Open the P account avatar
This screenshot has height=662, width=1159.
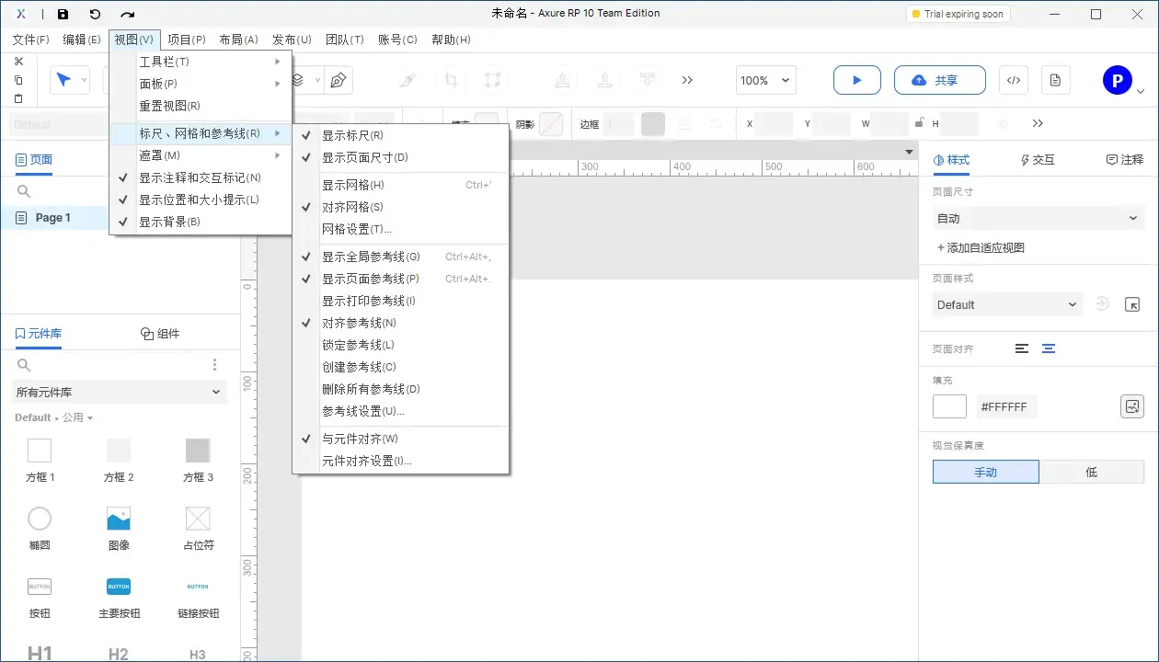tap(1117, 79)
